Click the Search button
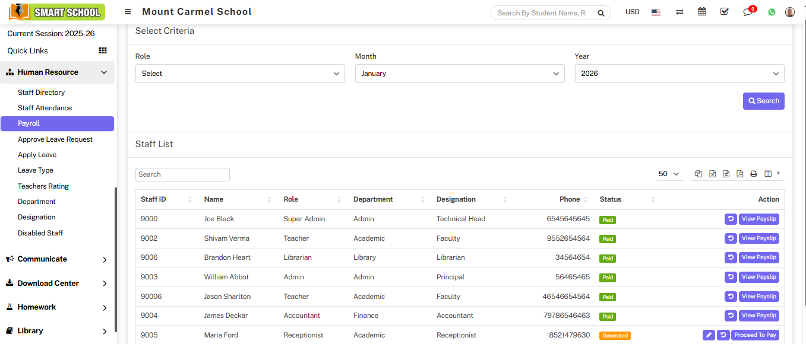 [763, 101]
